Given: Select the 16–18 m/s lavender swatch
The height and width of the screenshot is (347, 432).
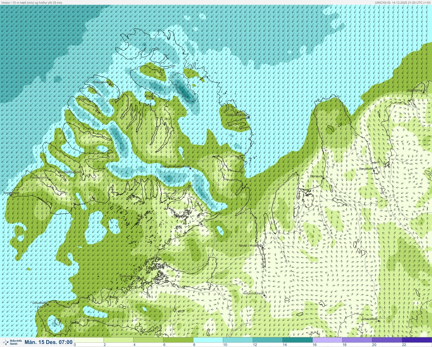Looking at the screenshot, I should (x=327, y=340).
